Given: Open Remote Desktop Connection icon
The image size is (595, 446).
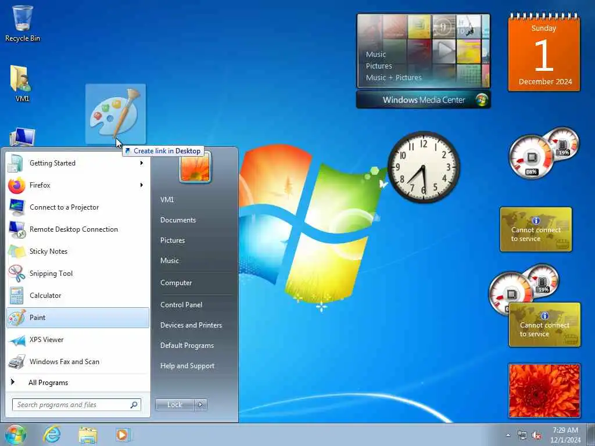Looking at the screenshot, I should (x=17, y=229).
